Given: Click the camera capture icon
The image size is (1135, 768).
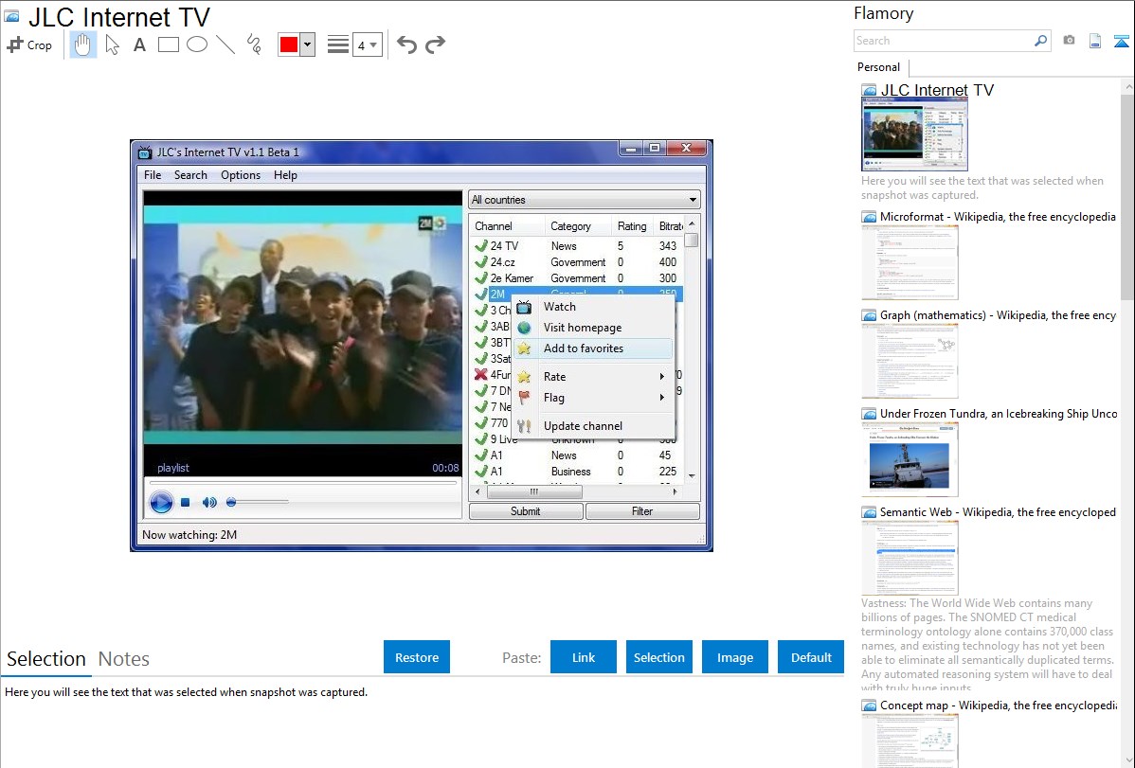Looking at the screenshot, I should click(x=1069, y=41).
